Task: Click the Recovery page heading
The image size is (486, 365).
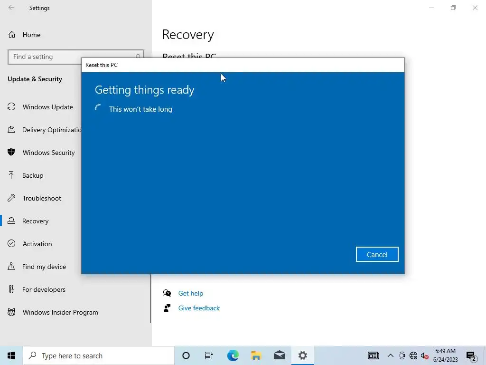Action: tap(188, 34)
